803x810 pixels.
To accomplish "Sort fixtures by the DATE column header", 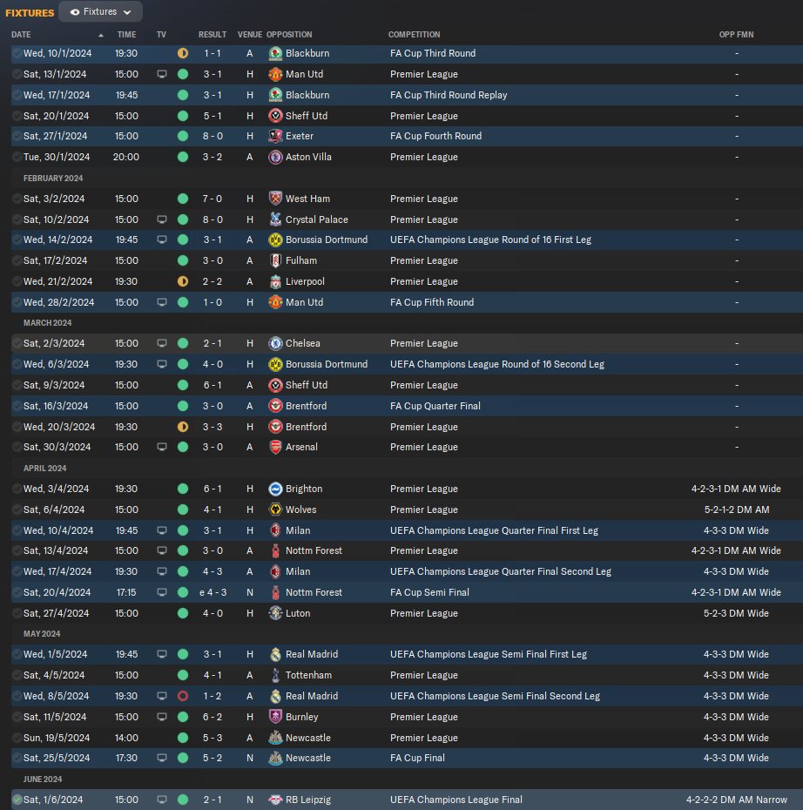I will click(21, 35).
